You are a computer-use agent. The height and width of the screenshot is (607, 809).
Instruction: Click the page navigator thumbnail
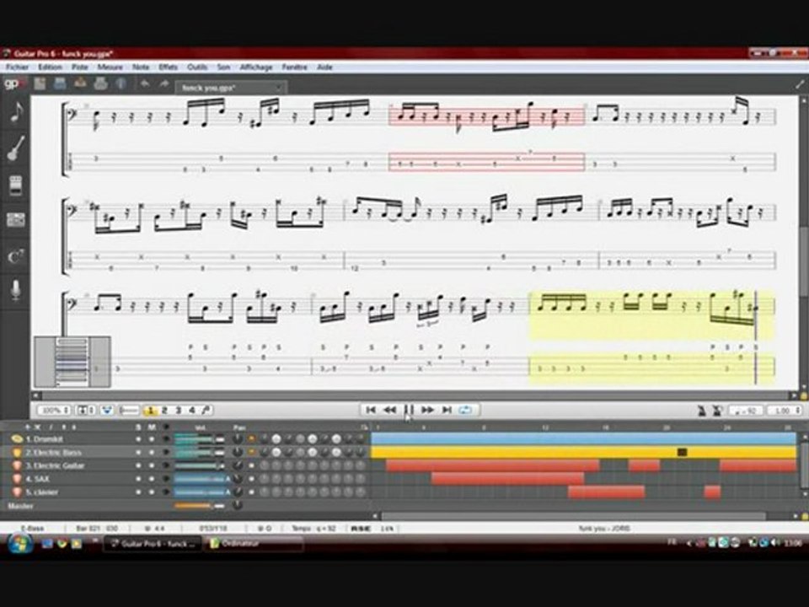72,362
